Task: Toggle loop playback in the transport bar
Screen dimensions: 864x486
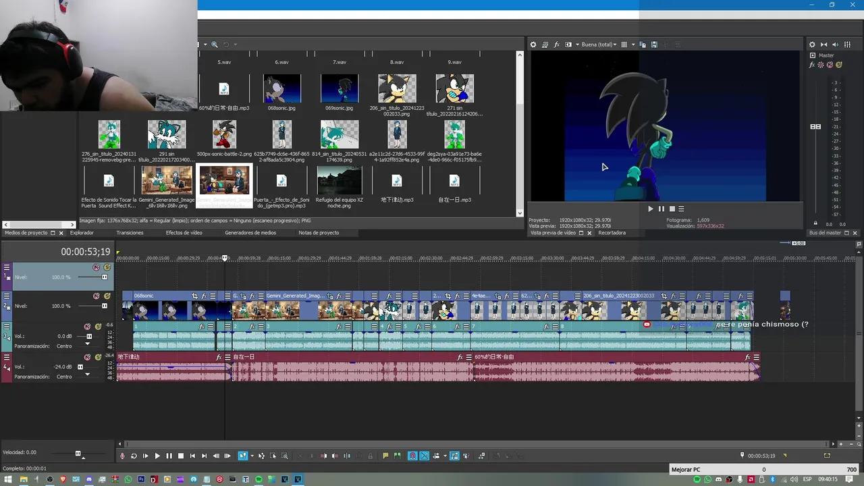Action: [x=134, y=456]
